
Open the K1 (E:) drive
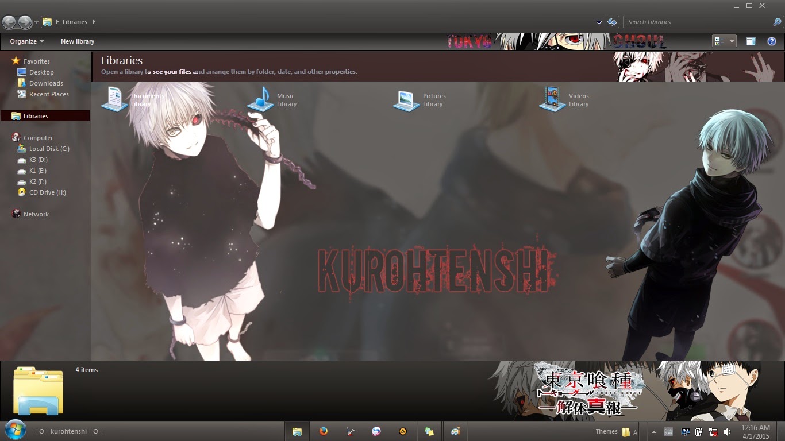pyautogui.click(x=38, y=171)
